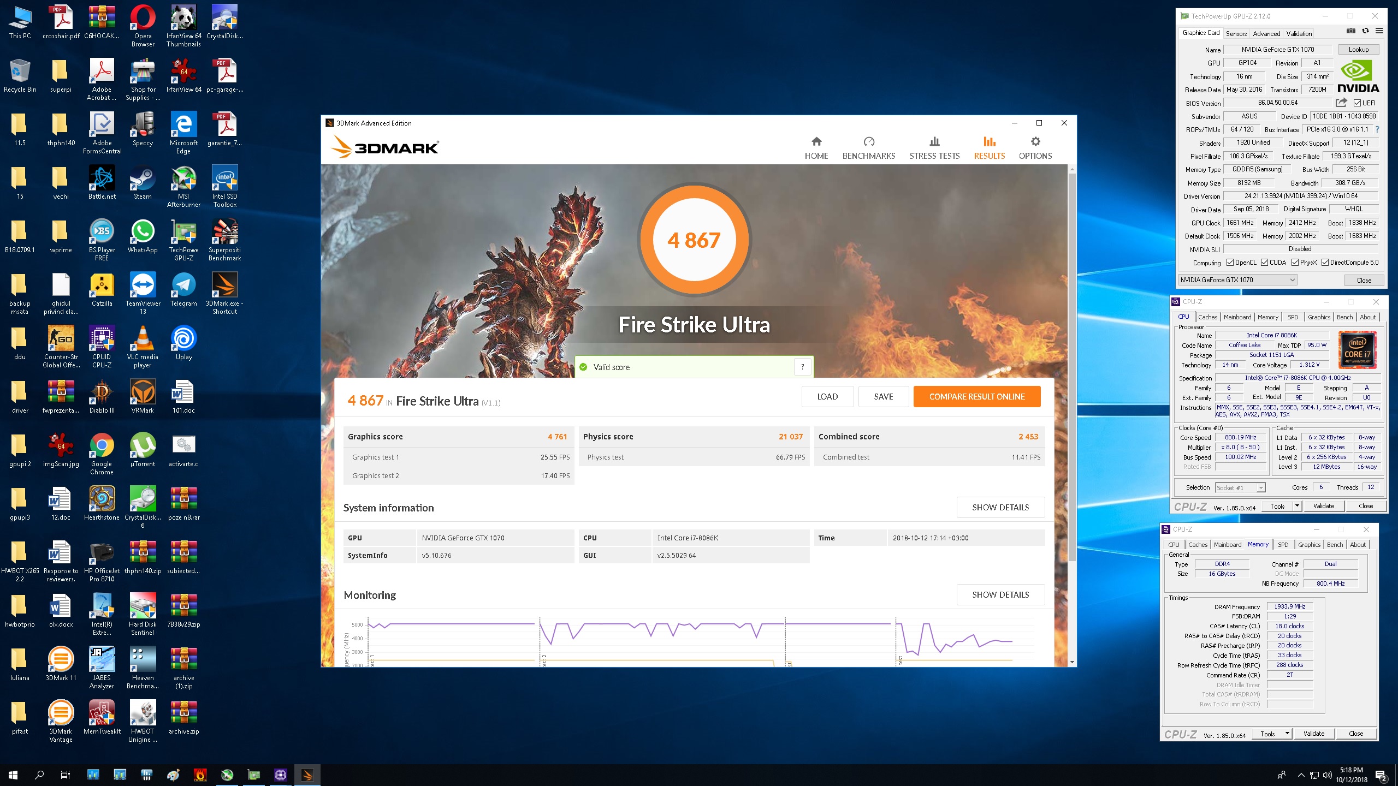Go to STRESS TESTS in 3DMark
This screenshot has height=786, width=1398.
click(934, 148)
